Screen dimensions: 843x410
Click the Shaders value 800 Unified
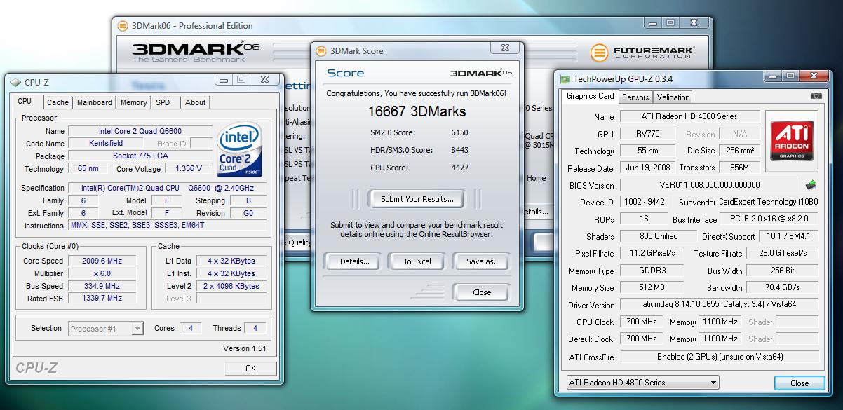pyautogui.click(x=659, y=237)
